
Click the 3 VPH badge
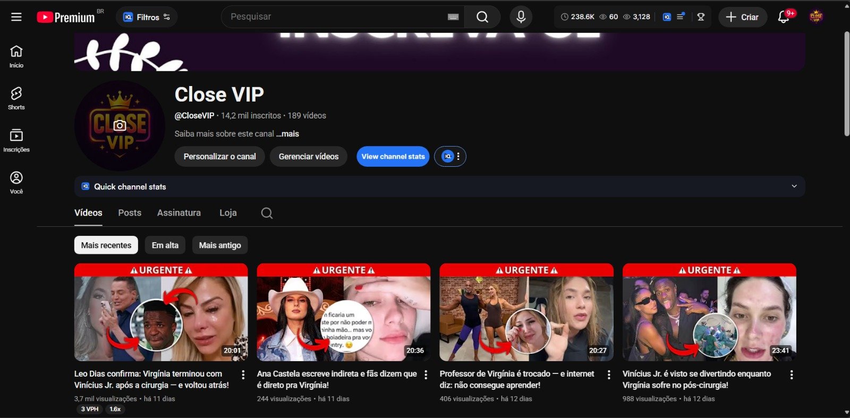pyautogui.click(x=90, y=409)
